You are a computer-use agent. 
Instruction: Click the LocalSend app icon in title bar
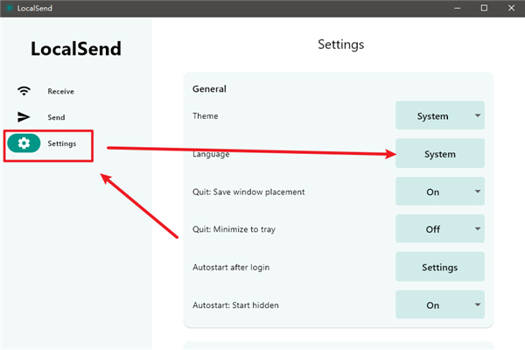click(9, 7)
